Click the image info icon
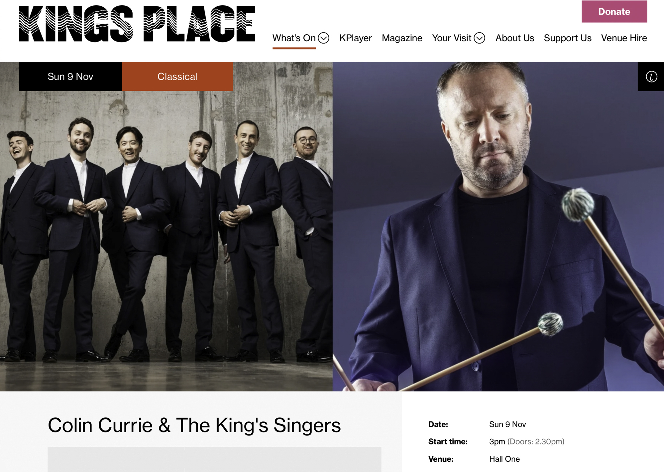The image size is (664, 472). coord(651,77)
